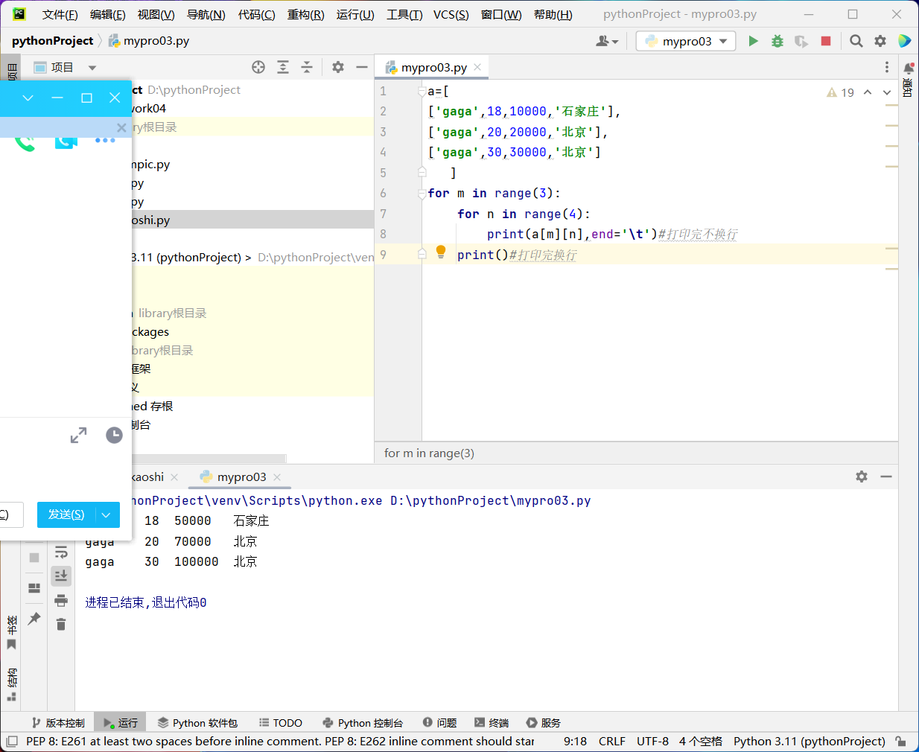
Task: Click the colorful JetBrains Toolbox icon
Action: click(x=904, y=41)
